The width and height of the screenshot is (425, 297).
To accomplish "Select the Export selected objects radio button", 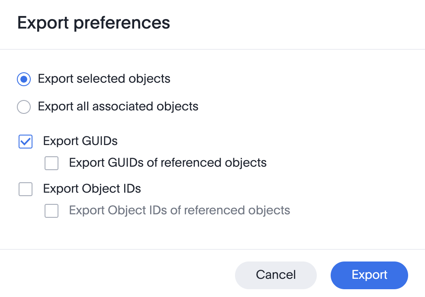I will (x=24, y=79).
